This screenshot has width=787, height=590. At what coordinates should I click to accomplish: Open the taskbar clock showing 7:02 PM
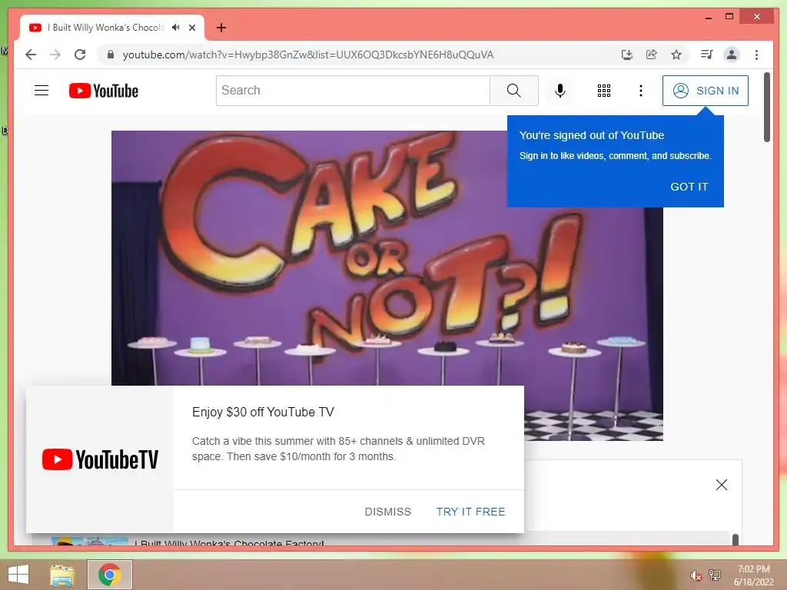pyautogui.click(x=753, y=575)
